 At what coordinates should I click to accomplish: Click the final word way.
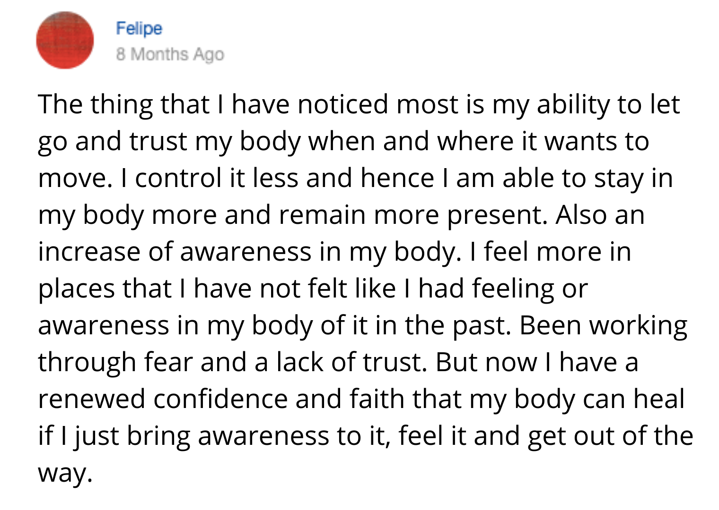tap(65, 474)
